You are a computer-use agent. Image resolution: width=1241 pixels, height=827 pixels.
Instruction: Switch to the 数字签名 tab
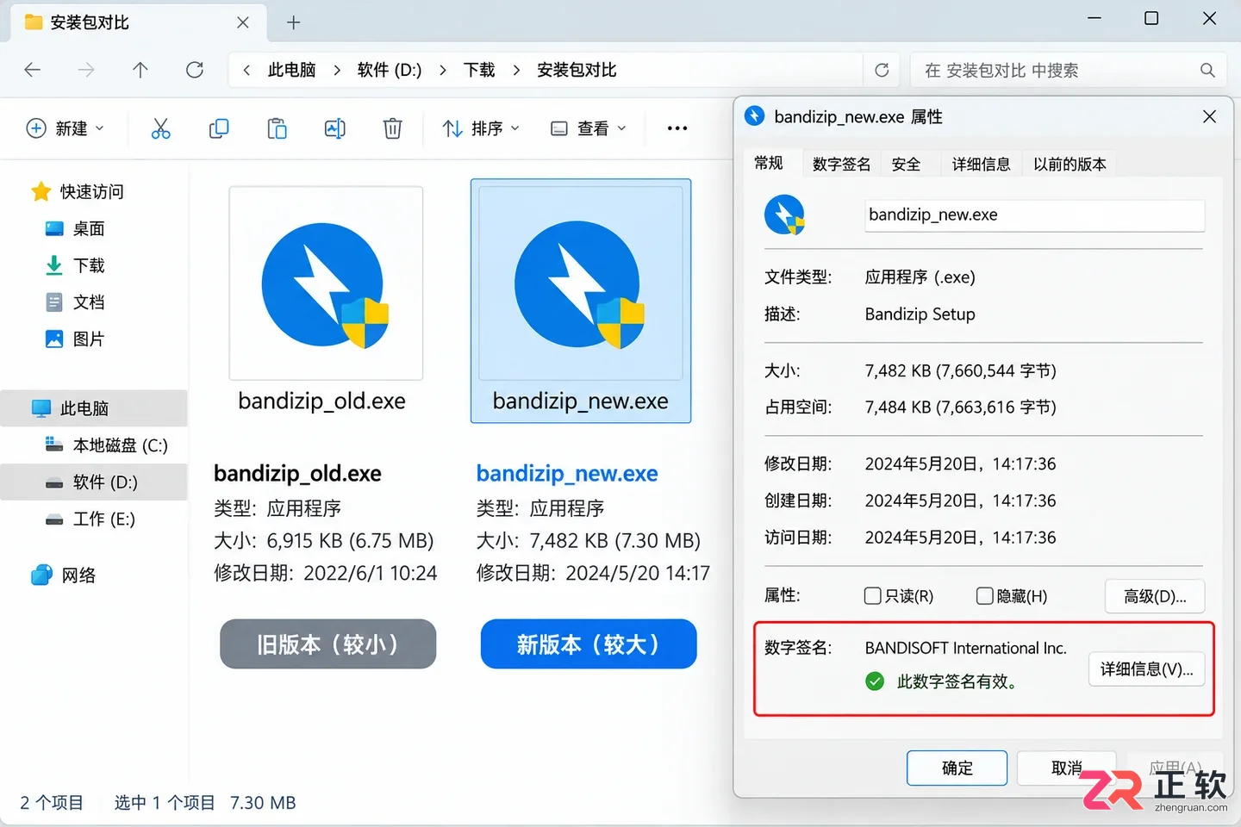pos(841,164)
